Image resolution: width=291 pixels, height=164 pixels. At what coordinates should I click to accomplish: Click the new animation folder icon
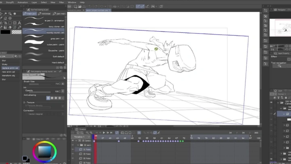tap(122, 132)
